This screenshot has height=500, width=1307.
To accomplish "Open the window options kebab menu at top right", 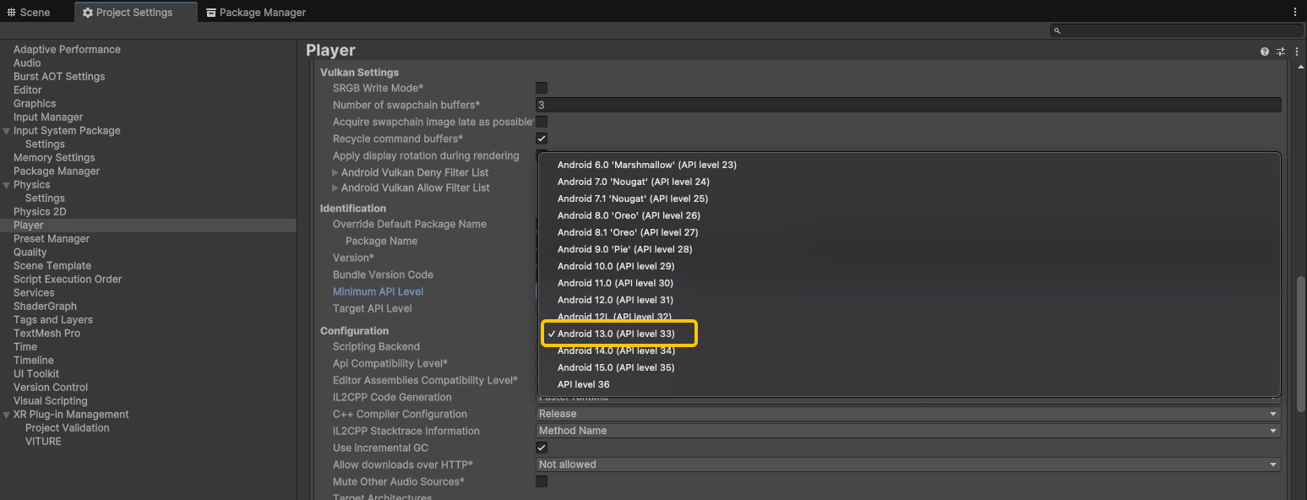I will click(x=1295, y=12).
